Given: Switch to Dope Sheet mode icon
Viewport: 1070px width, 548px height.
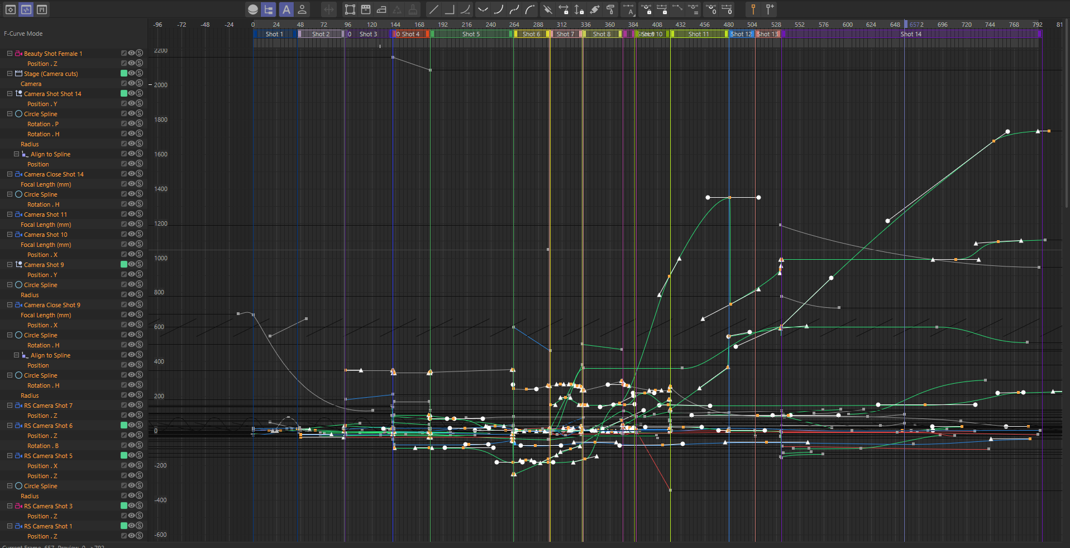Looking at the screenshot, I should coord(11,9).
